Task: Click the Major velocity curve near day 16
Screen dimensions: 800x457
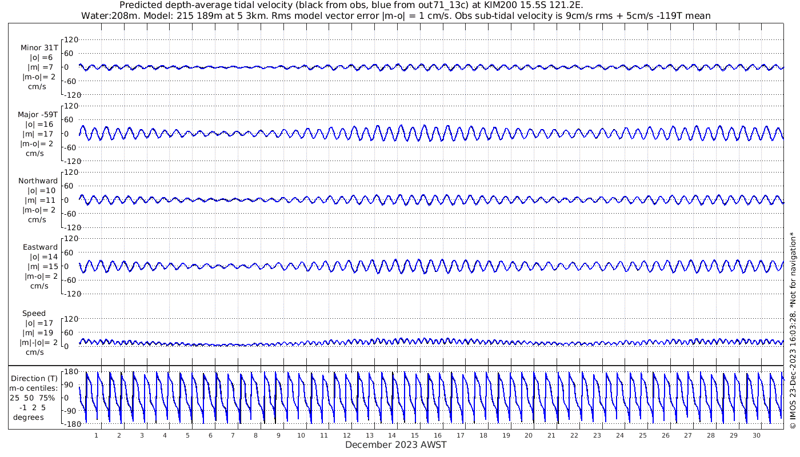Action: (435, 135)
